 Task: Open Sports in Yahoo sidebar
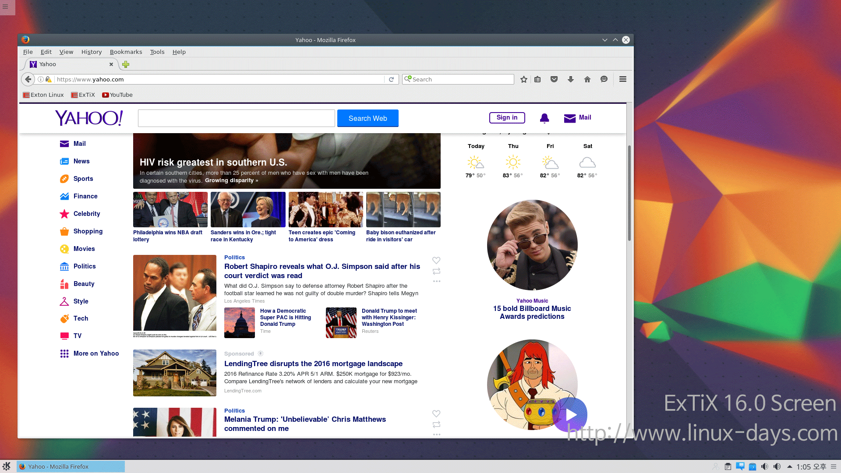click(77, 179)
